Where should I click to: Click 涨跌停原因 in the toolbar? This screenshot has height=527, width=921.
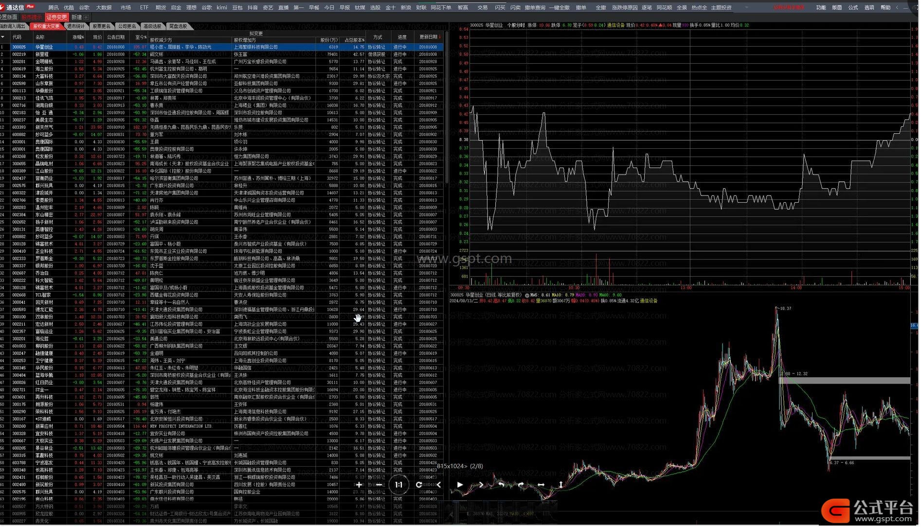click(x=624, y=8)
